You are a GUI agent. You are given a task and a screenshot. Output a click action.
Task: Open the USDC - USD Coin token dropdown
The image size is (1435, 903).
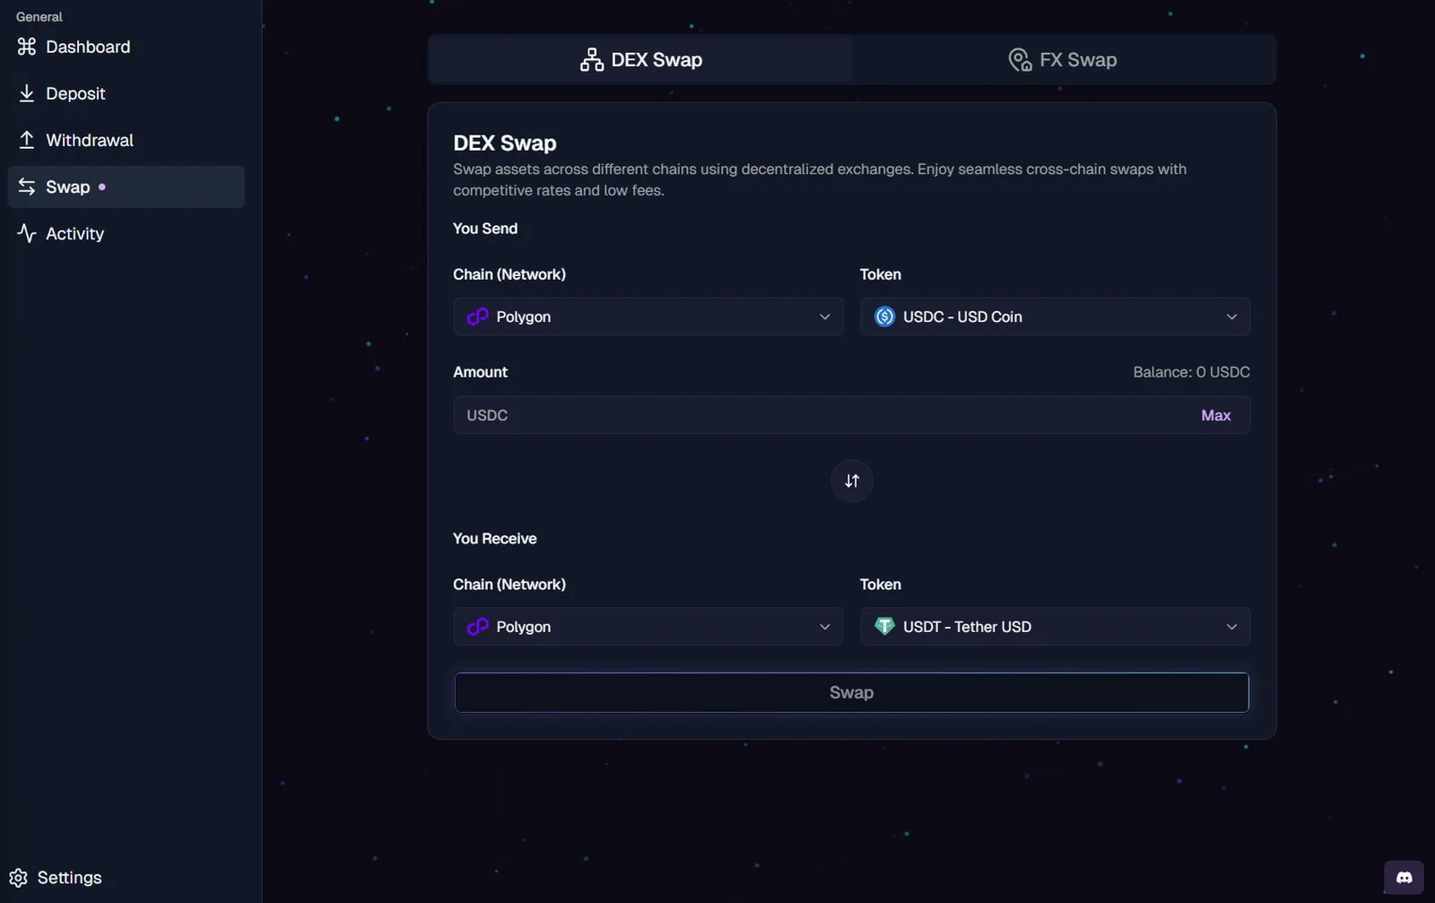[x=1055, y=317]
